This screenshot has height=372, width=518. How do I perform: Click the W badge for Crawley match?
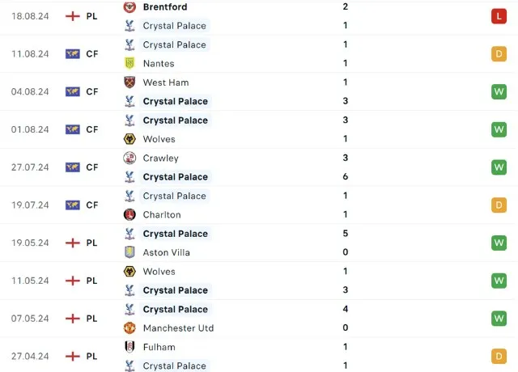[499, 167]
